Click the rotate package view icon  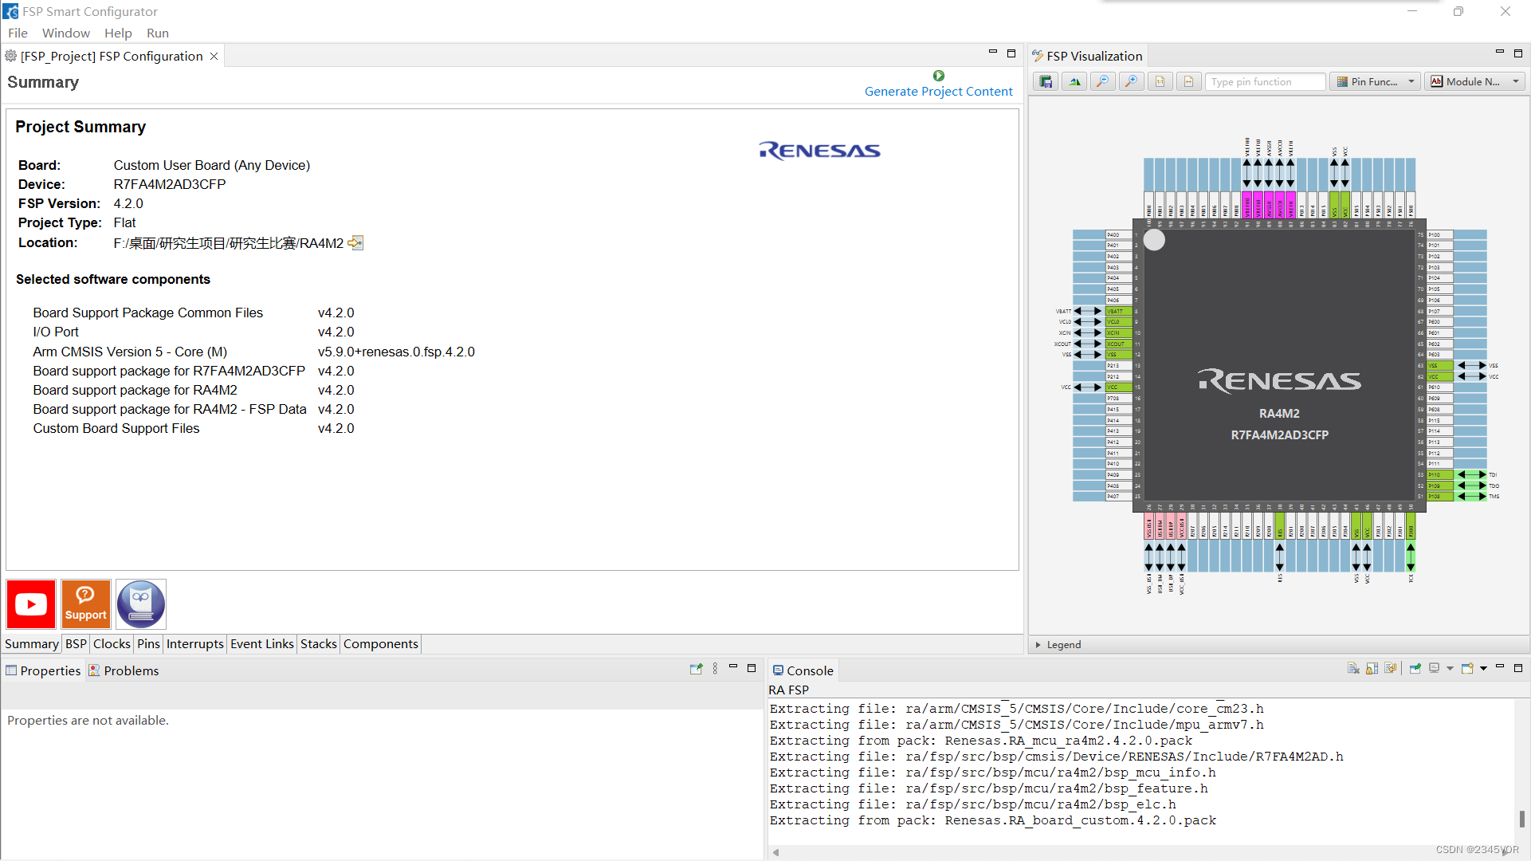pos(1074,81)
